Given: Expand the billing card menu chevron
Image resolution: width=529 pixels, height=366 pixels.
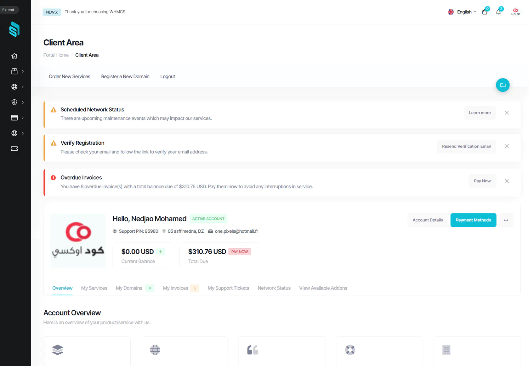Looking at the screenshot, I should coord(23,118).
